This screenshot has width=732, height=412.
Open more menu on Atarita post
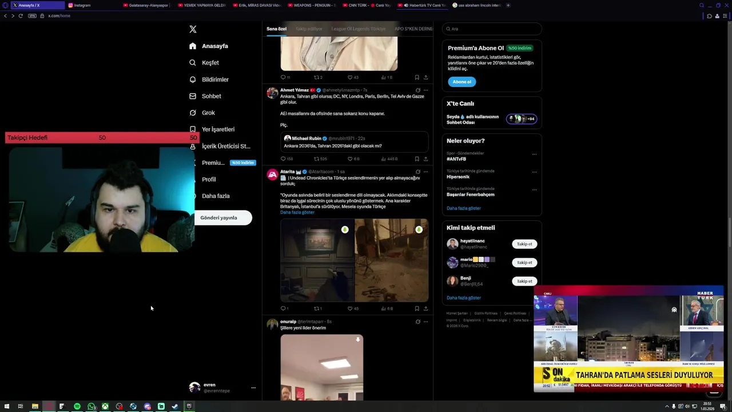point(425,172)
